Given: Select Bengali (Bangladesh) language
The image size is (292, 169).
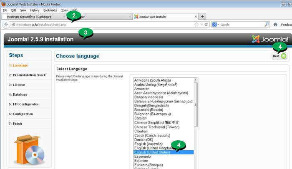Looking at the screenshot, I should pos(164,106).
